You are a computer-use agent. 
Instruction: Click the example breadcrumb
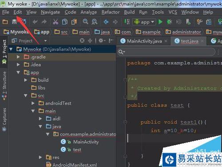click(x=148, y=32)
